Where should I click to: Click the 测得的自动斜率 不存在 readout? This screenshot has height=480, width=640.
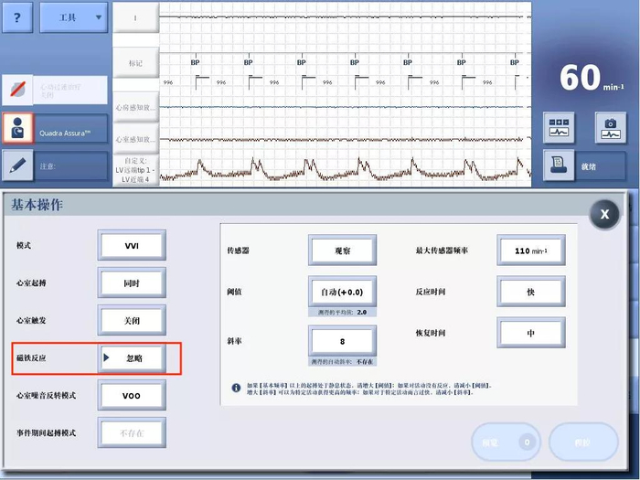[343, 362]
